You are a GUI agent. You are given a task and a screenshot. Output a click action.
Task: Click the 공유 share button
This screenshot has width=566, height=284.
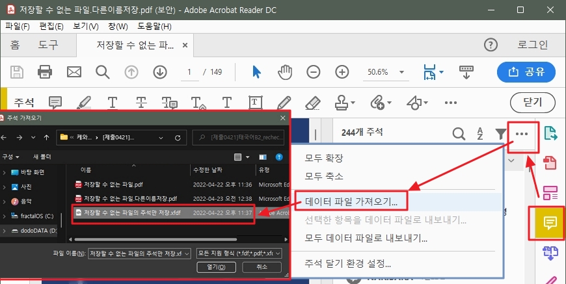coord(526,72)
